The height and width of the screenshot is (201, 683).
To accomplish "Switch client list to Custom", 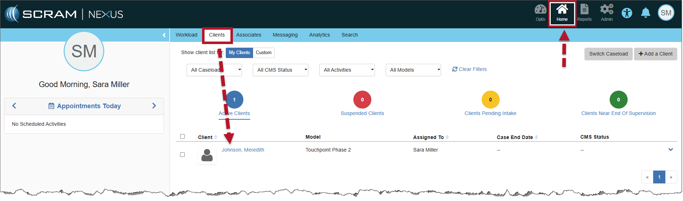I will pyautogui.click(x=263, y=53).
